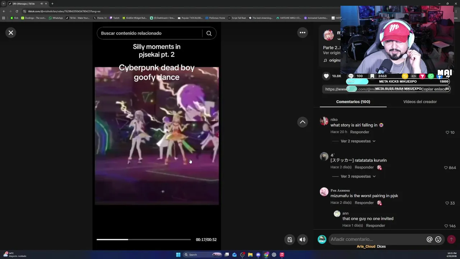Expand Ver 3 respuestas under ratatatata comment

coord(358,176)
